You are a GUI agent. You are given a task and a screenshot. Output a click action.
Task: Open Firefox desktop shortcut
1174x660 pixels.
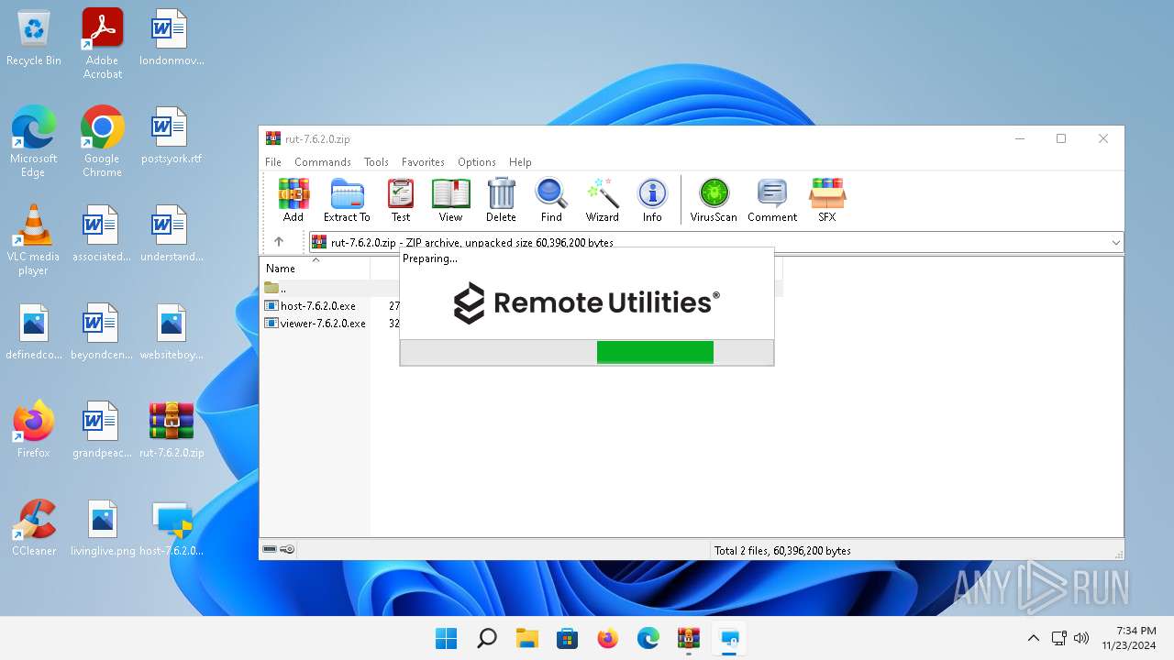34,429
